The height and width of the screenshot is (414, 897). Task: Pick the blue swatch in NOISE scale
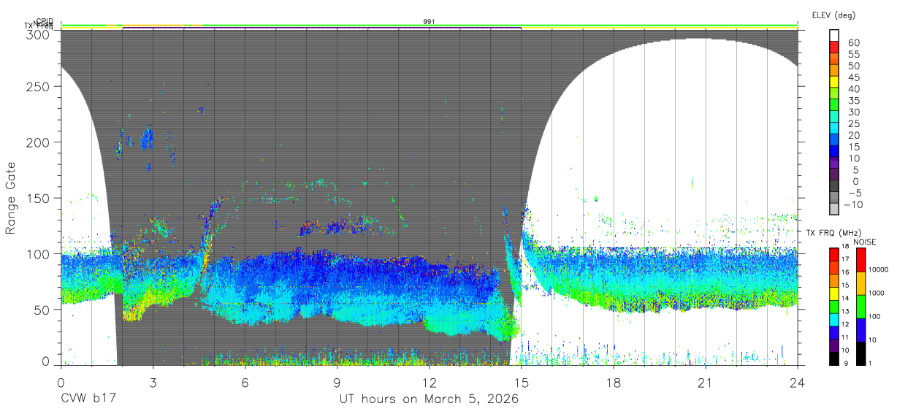(860, 330)
